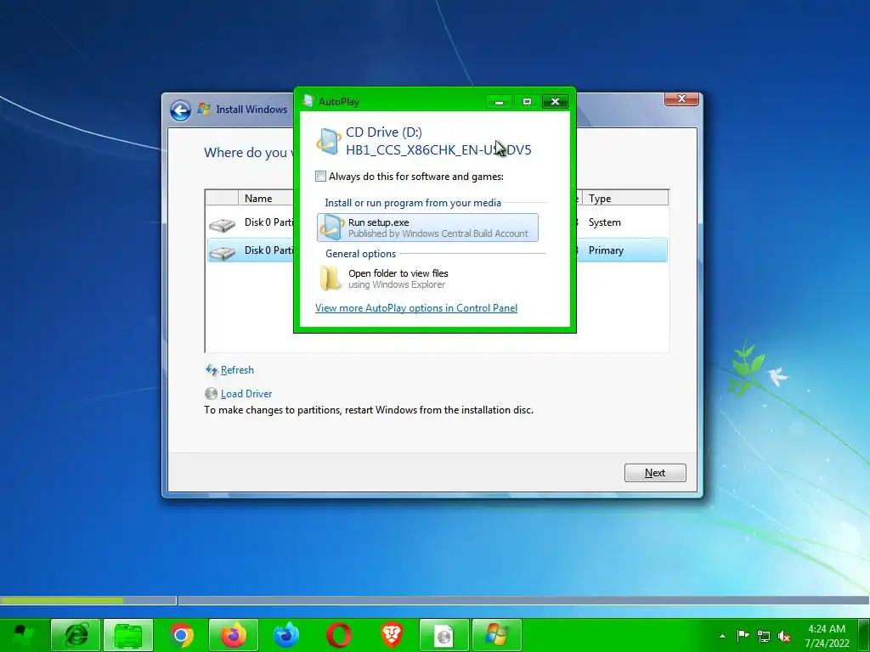Click the yellow folder icon in General options

pos(330,278)
